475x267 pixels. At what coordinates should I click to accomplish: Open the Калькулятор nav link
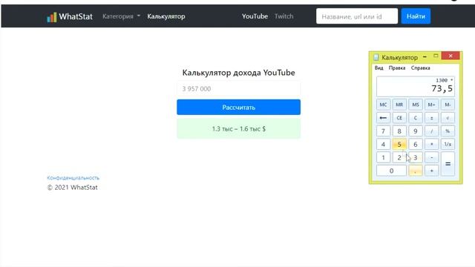click(x=166, y=16)
